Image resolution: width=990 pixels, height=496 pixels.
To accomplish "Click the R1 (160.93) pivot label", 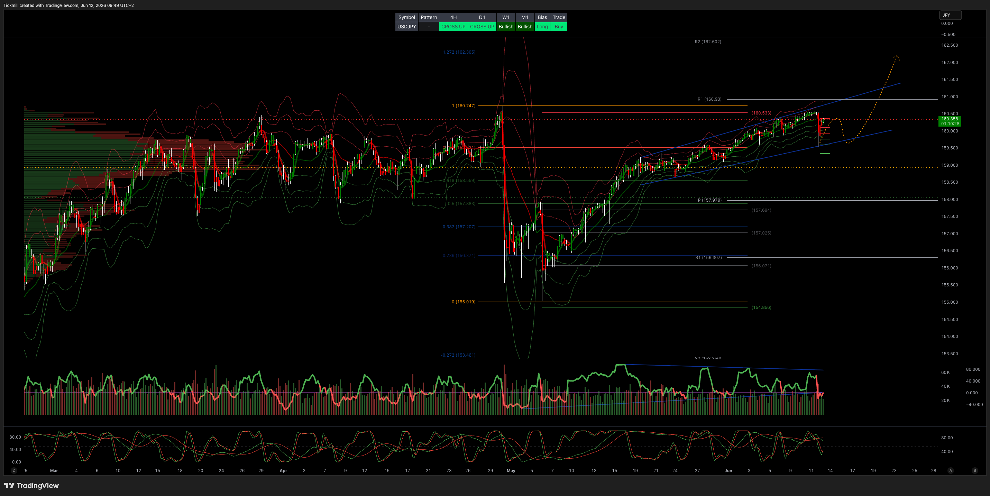I will tap(709, 99).
